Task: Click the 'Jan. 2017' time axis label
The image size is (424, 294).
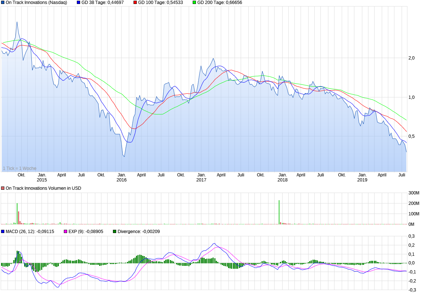Action: point(201,177)
